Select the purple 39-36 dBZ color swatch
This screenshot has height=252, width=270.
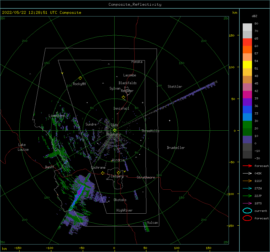[x=247, y=102]
